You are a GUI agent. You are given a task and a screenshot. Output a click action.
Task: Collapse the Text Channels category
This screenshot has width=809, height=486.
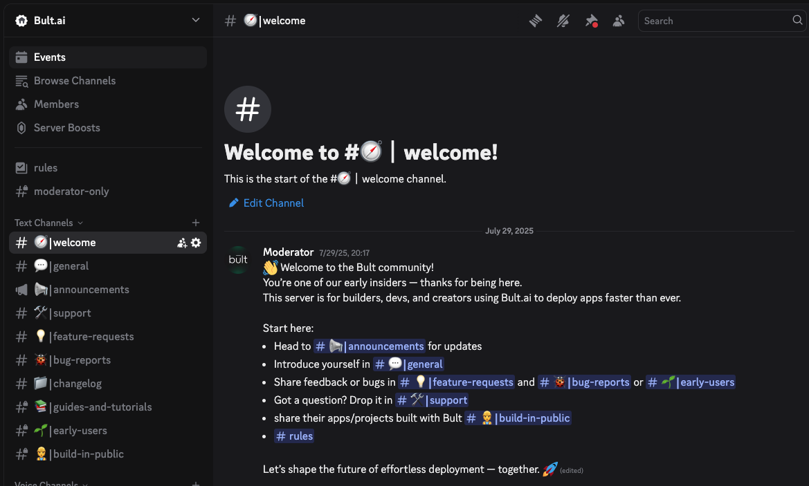(x=48, y=223)
